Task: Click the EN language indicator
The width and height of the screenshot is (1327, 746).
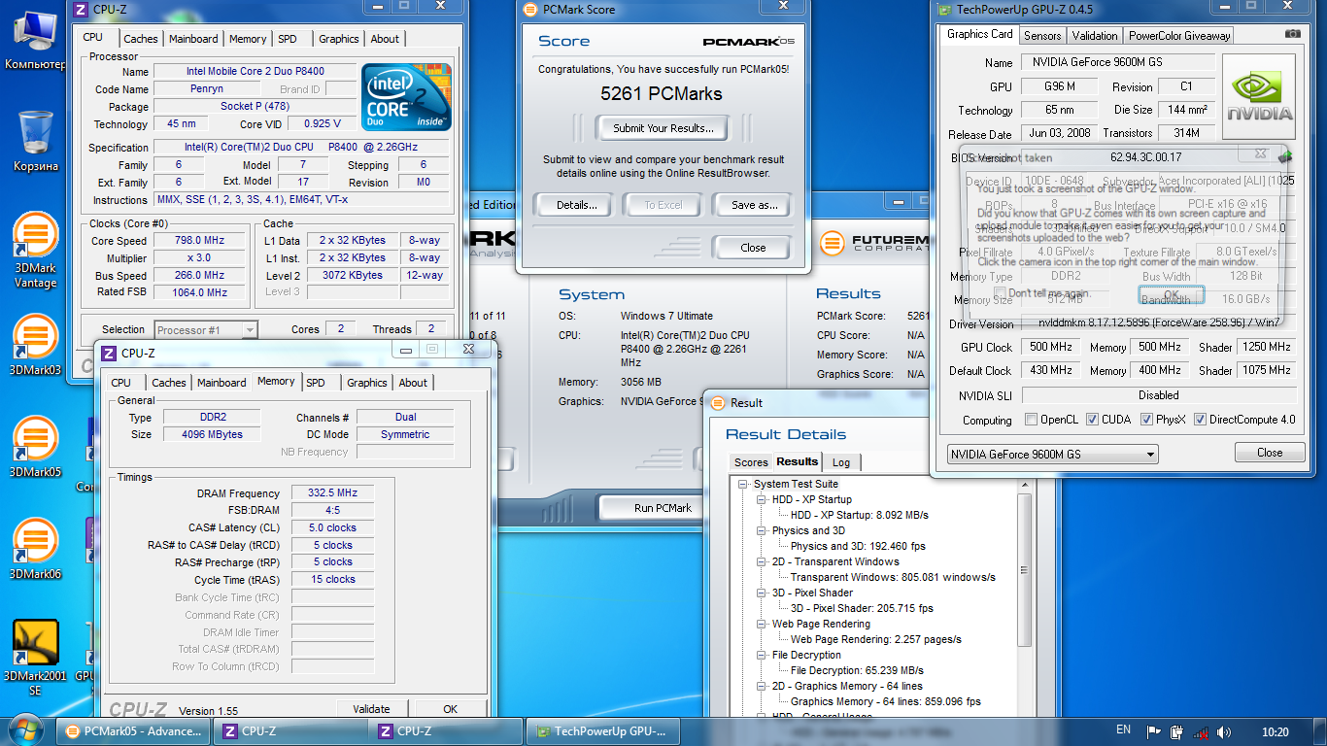Action: (1123, 730)
